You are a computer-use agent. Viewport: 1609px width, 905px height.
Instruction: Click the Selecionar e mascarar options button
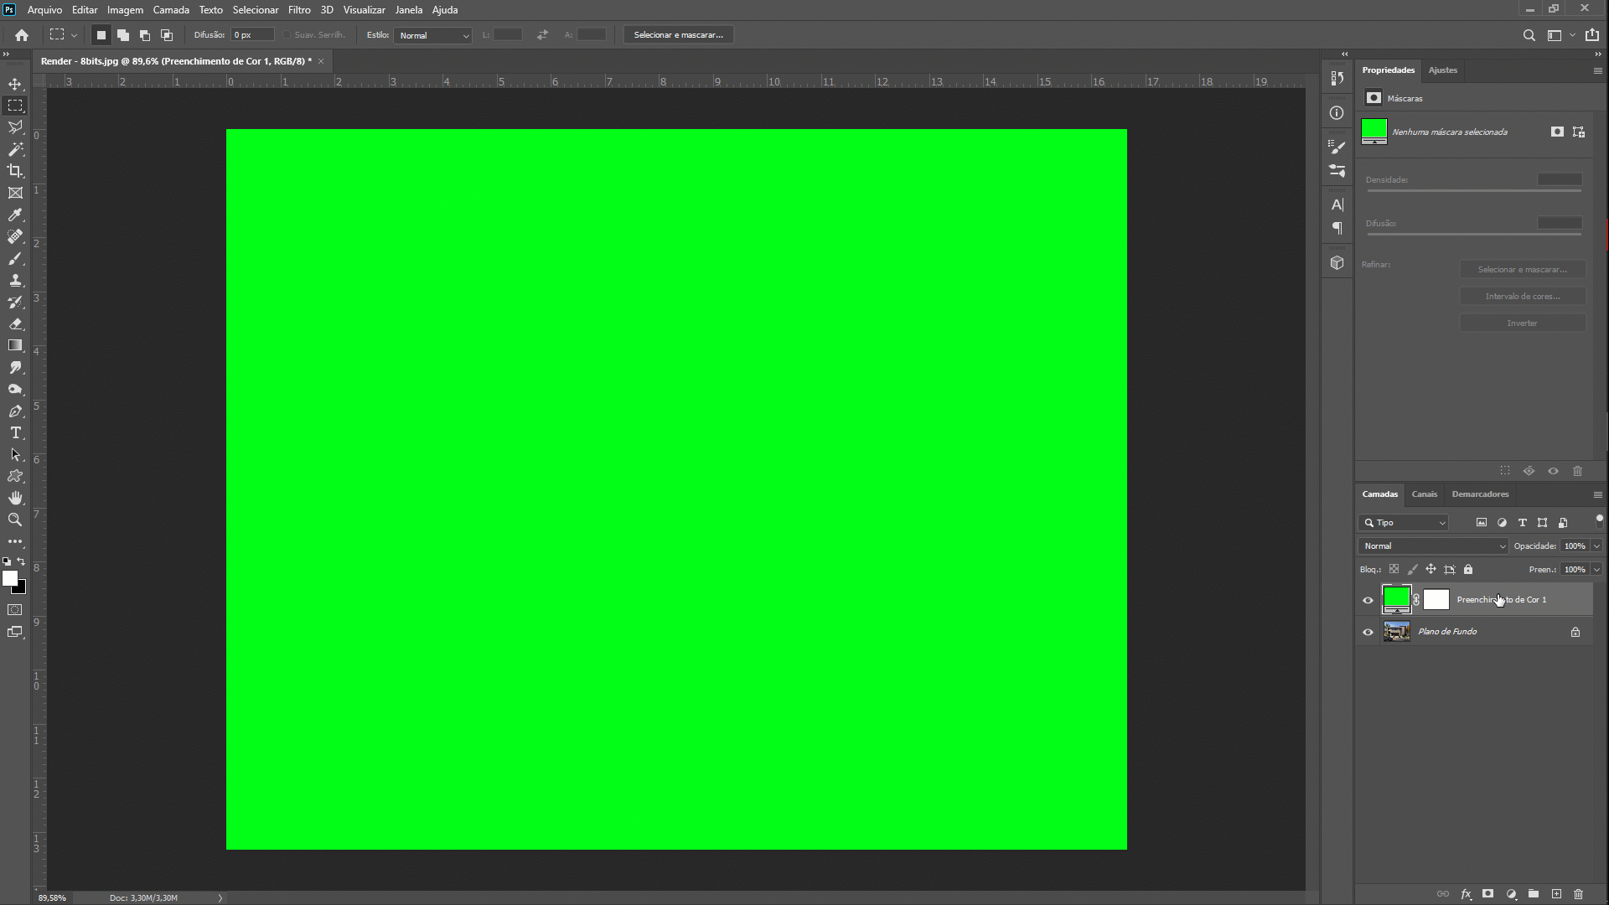678,35
